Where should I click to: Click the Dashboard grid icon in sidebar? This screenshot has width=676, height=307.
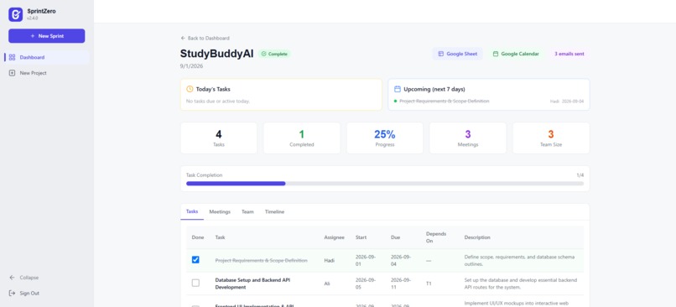click(x=12, y=57)
